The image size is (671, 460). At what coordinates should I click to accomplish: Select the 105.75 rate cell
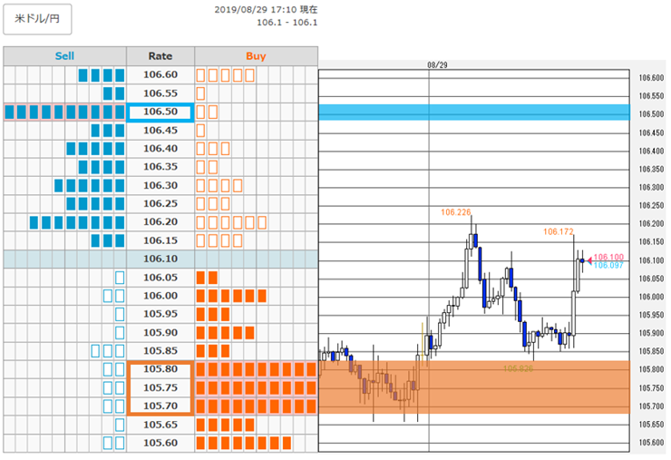(x=160, y=387)
